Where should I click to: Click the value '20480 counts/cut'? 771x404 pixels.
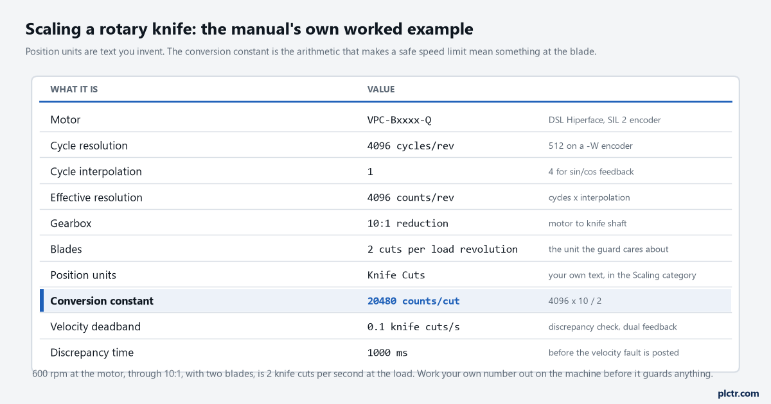(414, 301)
